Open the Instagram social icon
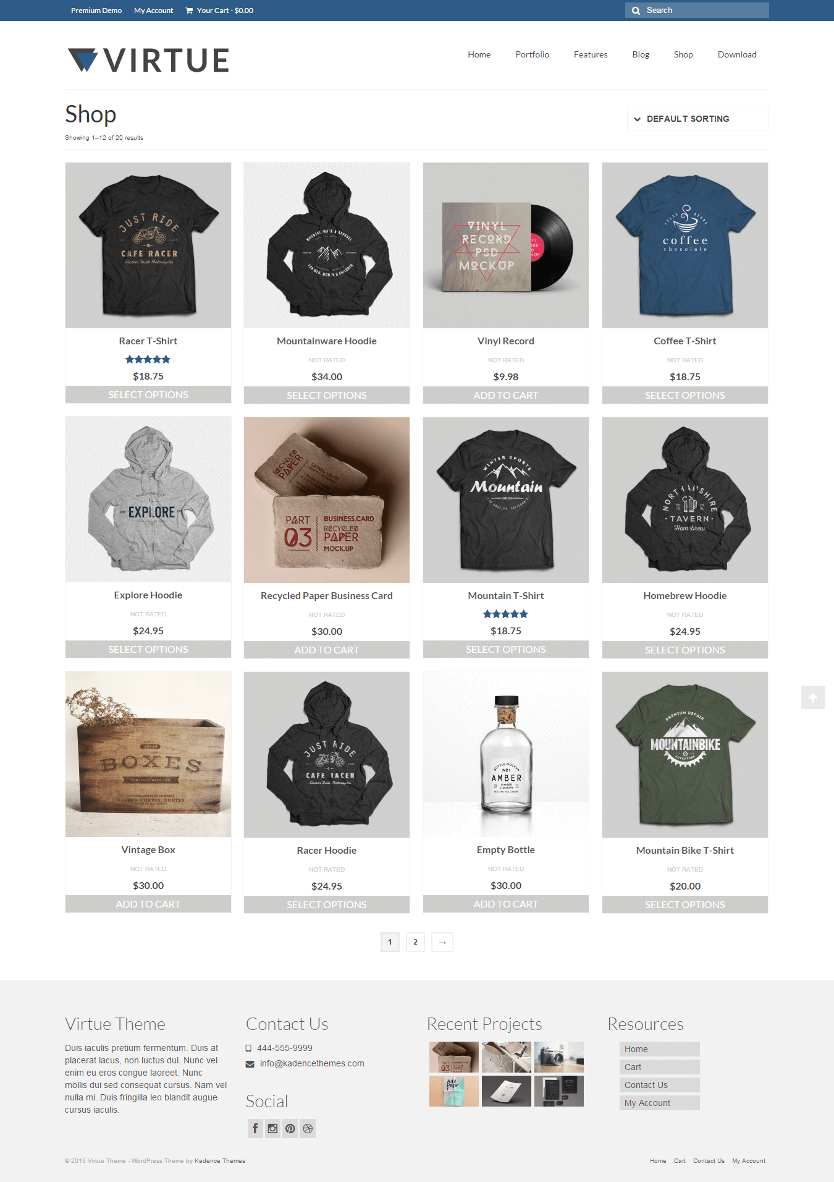The width and height of the screenshot is (834, 1182). pos(272,1128)
